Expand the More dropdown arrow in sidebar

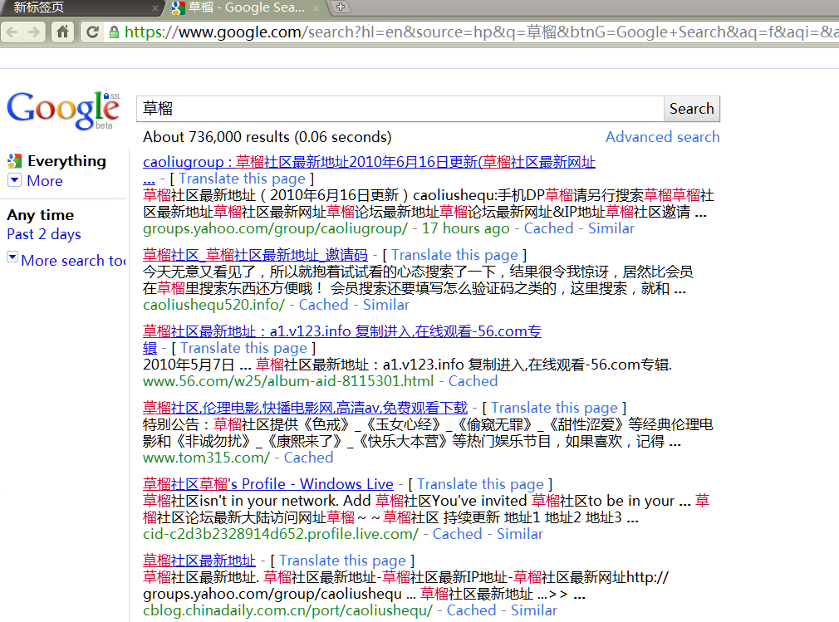(14, 180)
